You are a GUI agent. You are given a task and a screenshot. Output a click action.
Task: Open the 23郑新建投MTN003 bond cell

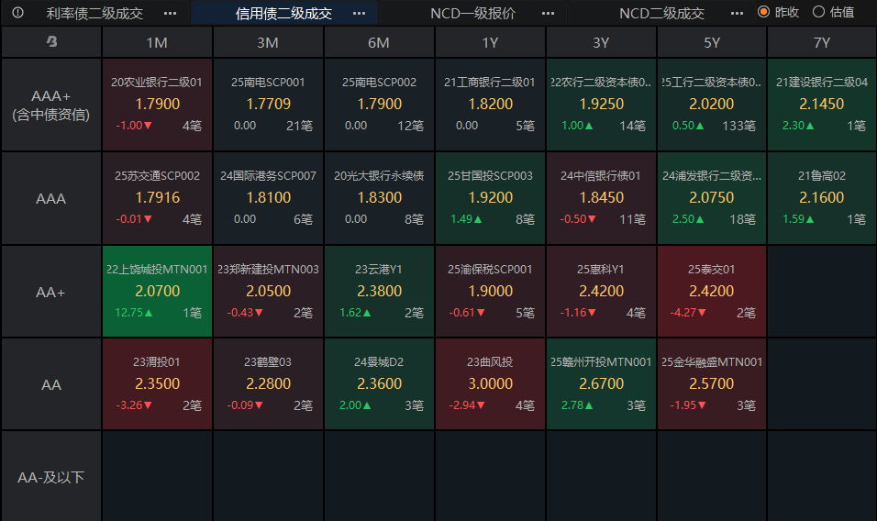[268, 292]
